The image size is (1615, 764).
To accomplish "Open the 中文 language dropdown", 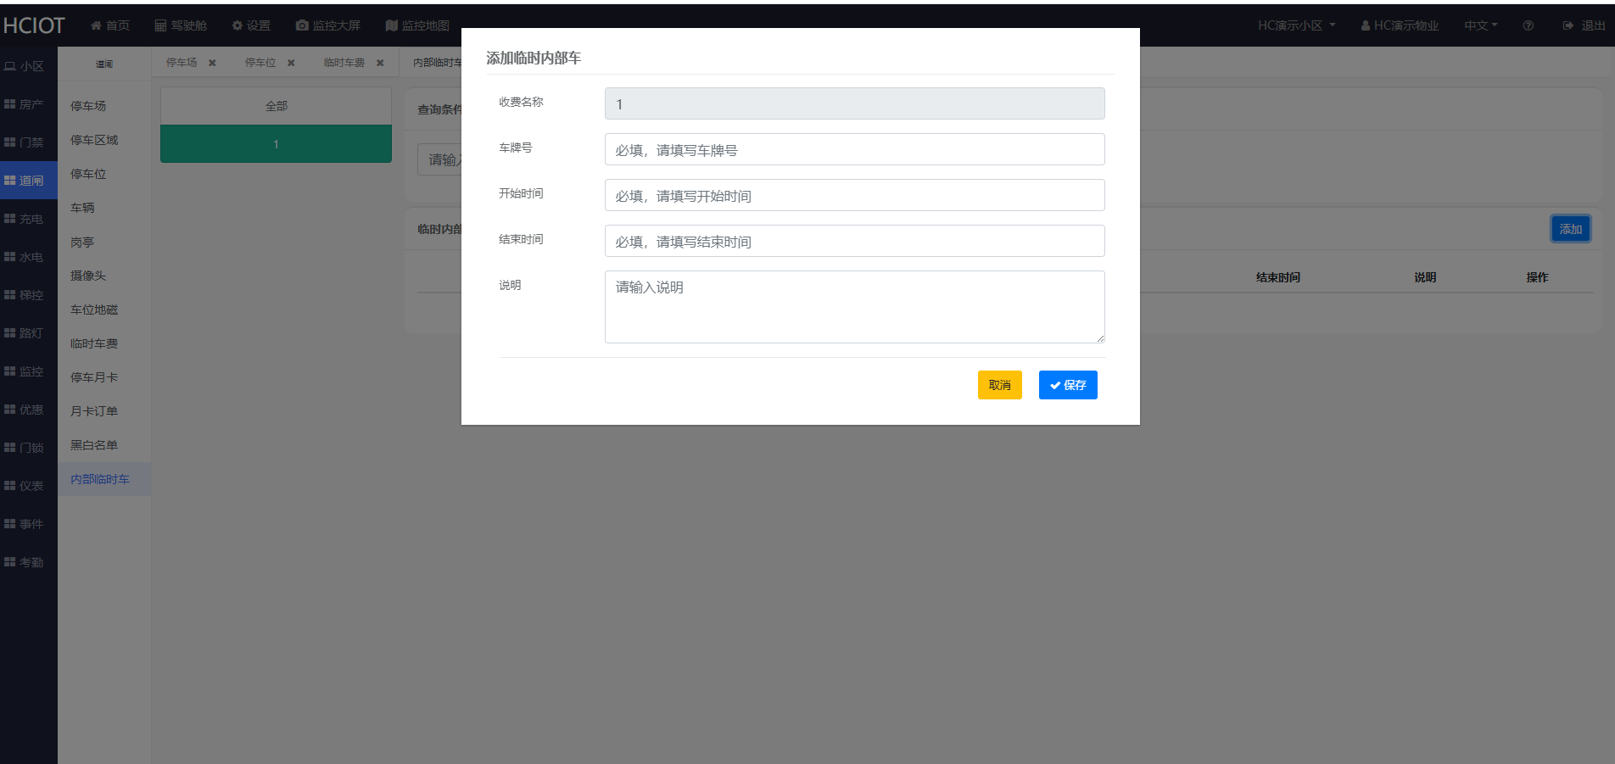I will pyautogui.click(x=1480, y=25).
